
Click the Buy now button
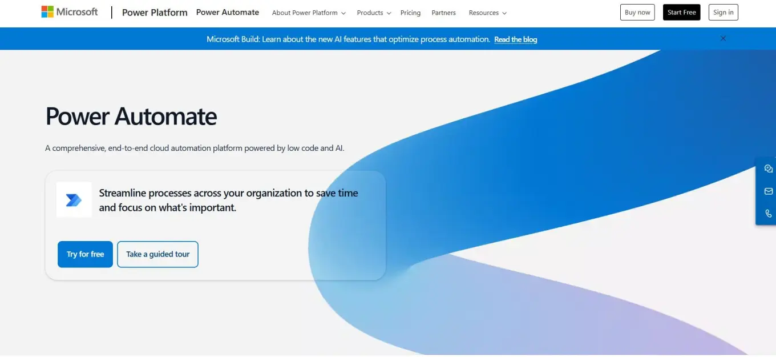637,12
